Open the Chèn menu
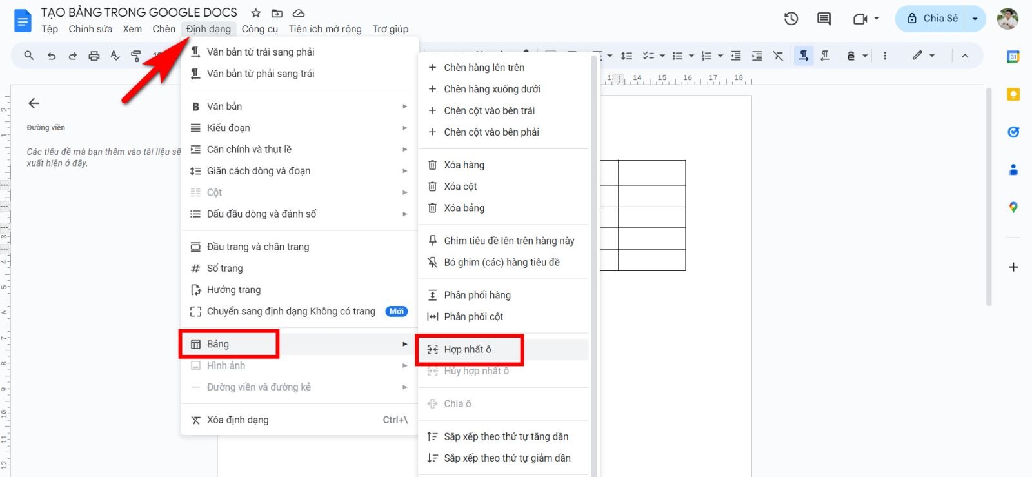The image size is (1032, 477). tap(164, 29)
